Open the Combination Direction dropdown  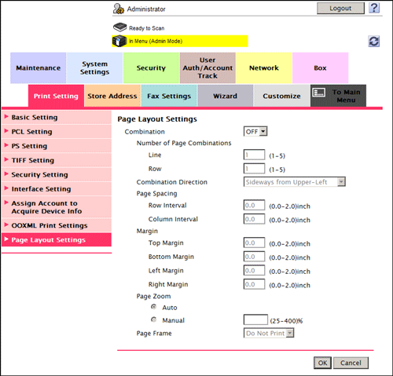[x=295, y=182]
